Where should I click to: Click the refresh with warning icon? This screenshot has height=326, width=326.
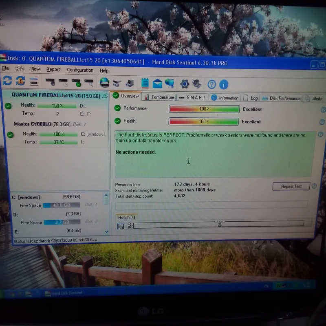20,81
